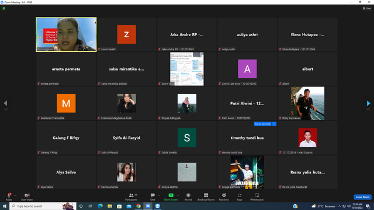Open the more options button on timothy's tile
This screenshot has height=210, width=374.
pos(274,124)
